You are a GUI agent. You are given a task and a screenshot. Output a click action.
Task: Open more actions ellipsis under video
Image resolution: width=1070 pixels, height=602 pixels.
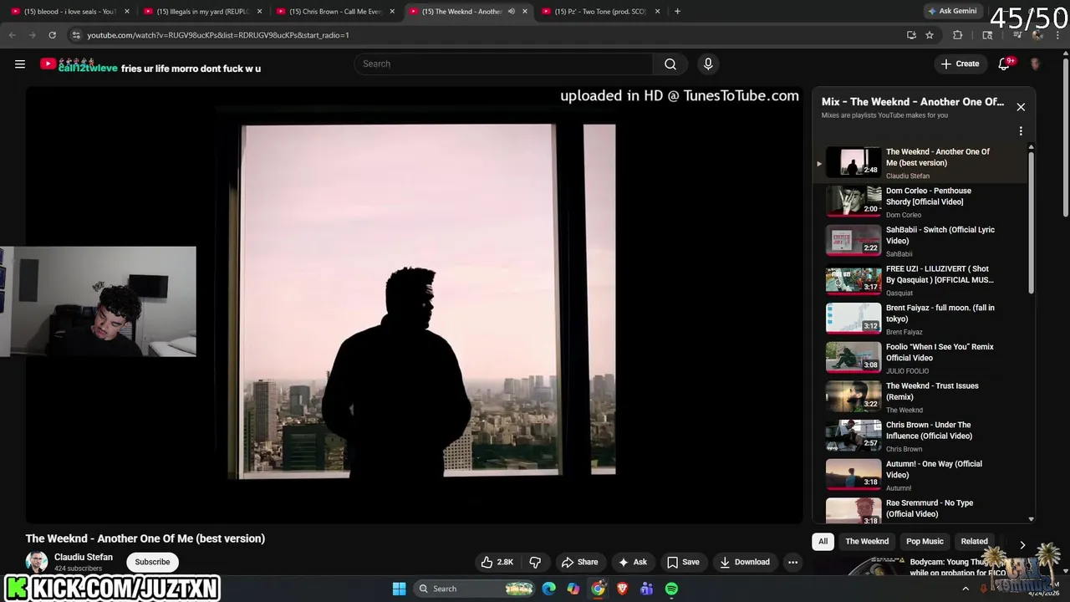coord(792,562)
